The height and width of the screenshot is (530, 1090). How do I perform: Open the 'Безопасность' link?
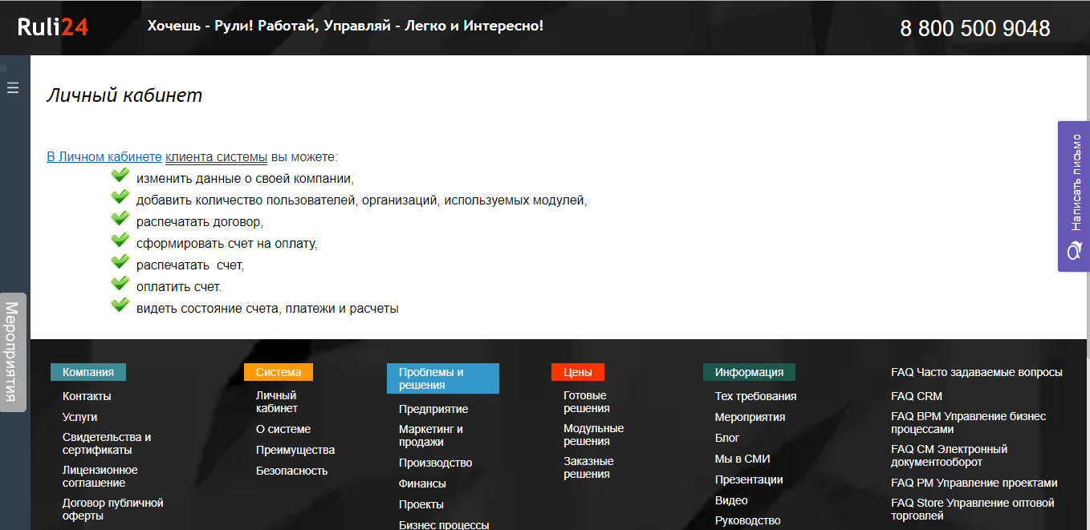click(x=292, y=471)
